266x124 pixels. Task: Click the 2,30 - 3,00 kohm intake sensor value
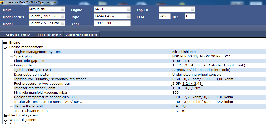203,102
